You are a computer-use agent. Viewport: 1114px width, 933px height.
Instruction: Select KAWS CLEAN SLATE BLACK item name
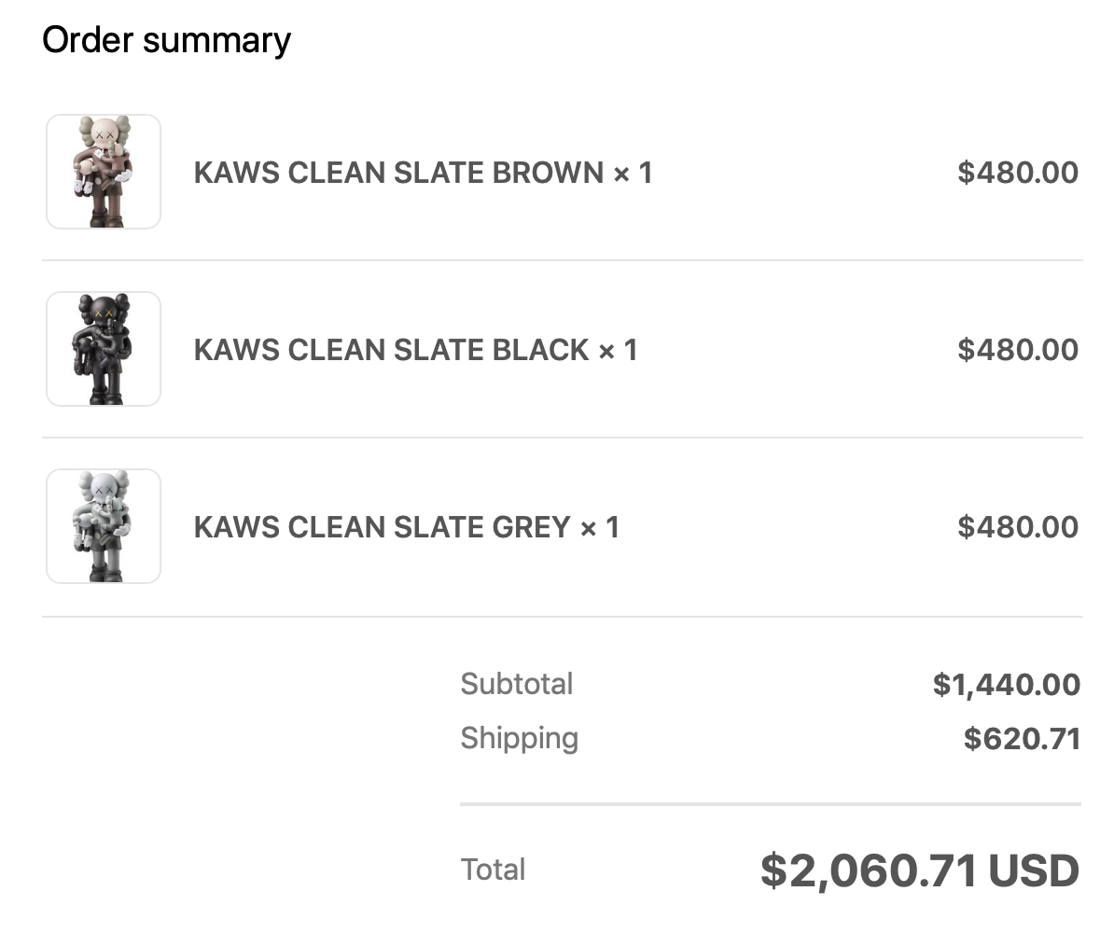point(392,350)
